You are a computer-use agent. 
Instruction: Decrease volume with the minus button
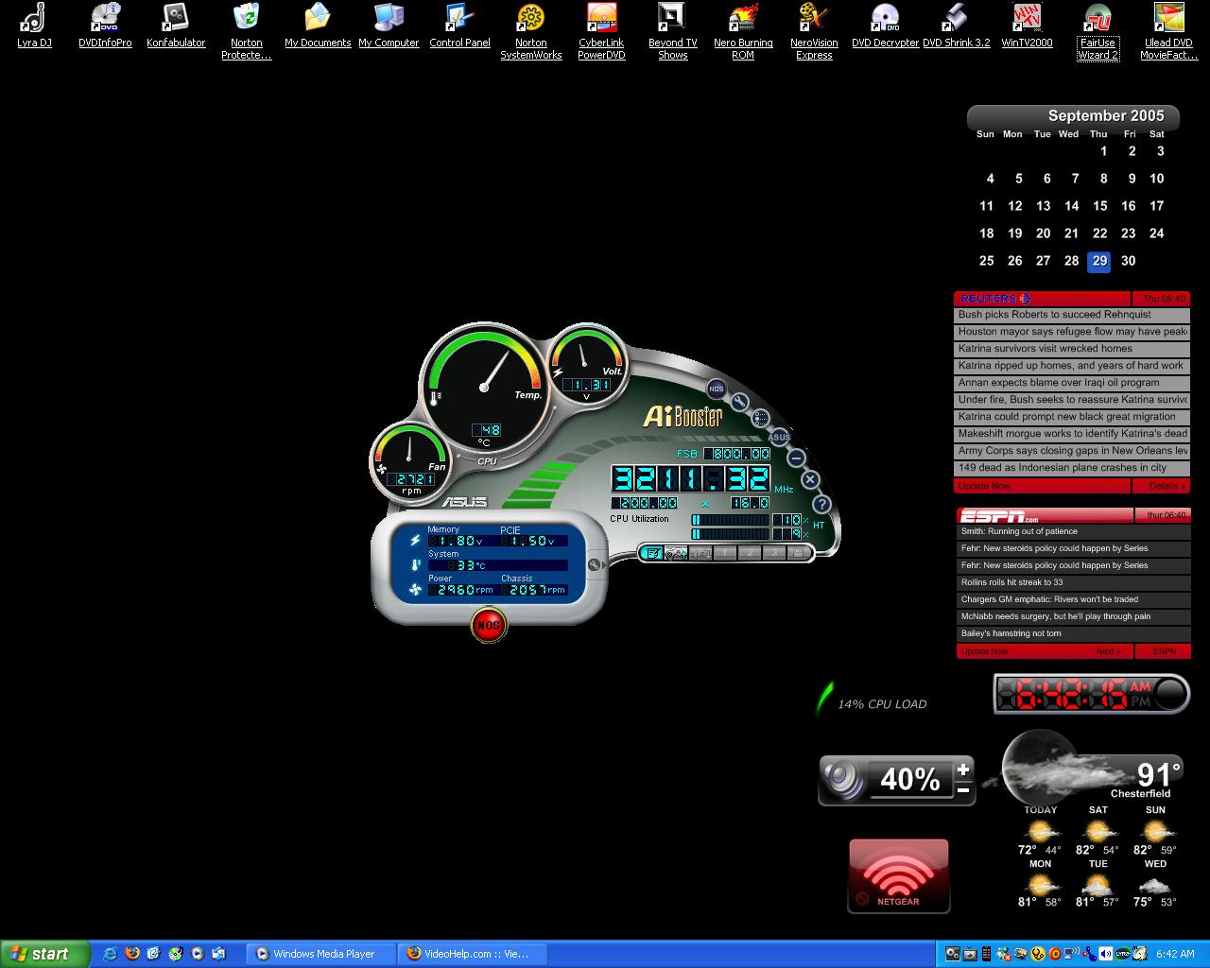[x=963, y=790]
